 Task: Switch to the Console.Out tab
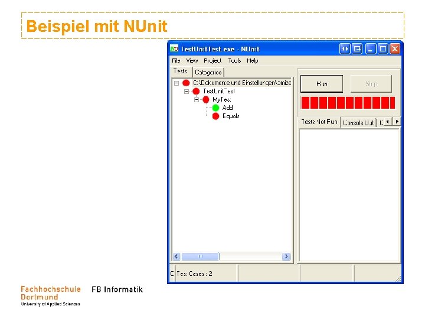tap(358, 123)
